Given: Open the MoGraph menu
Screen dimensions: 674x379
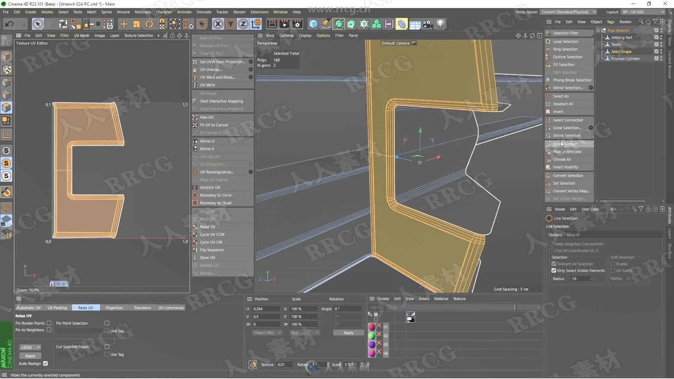Looking at the screenshot, I should click(143, 12).
